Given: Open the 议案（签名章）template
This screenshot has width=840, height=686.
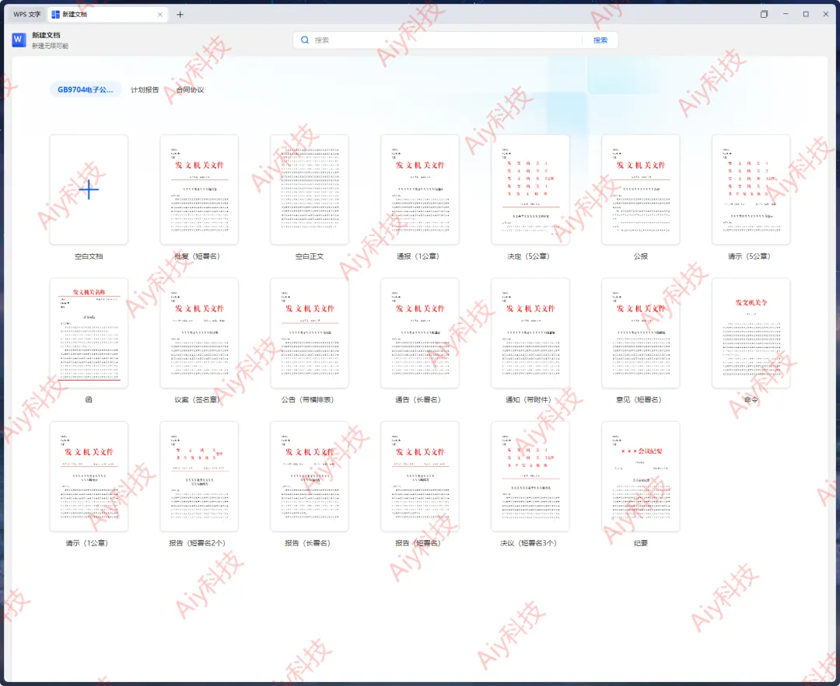Looking at the screenshot, I should pos(199,333).
